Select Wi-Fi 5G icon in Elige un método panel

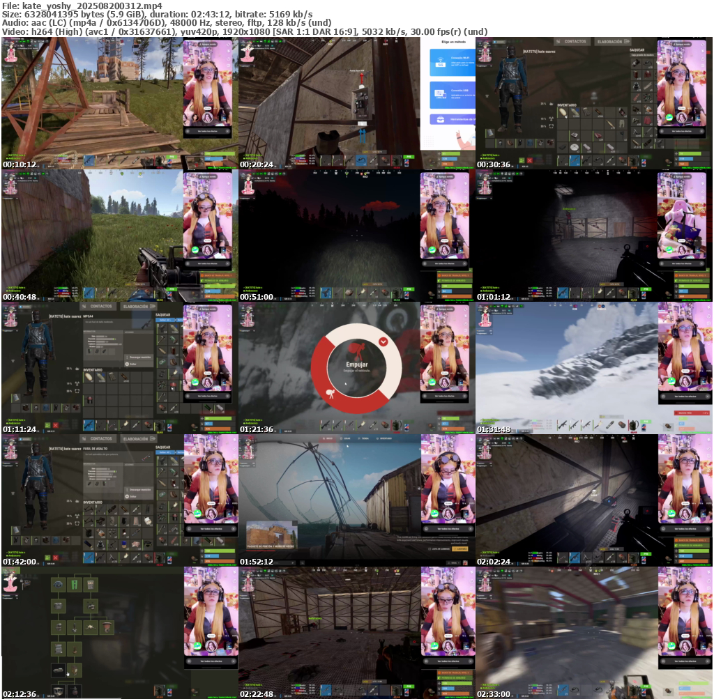pyautogui.click(x=441, y=65)
